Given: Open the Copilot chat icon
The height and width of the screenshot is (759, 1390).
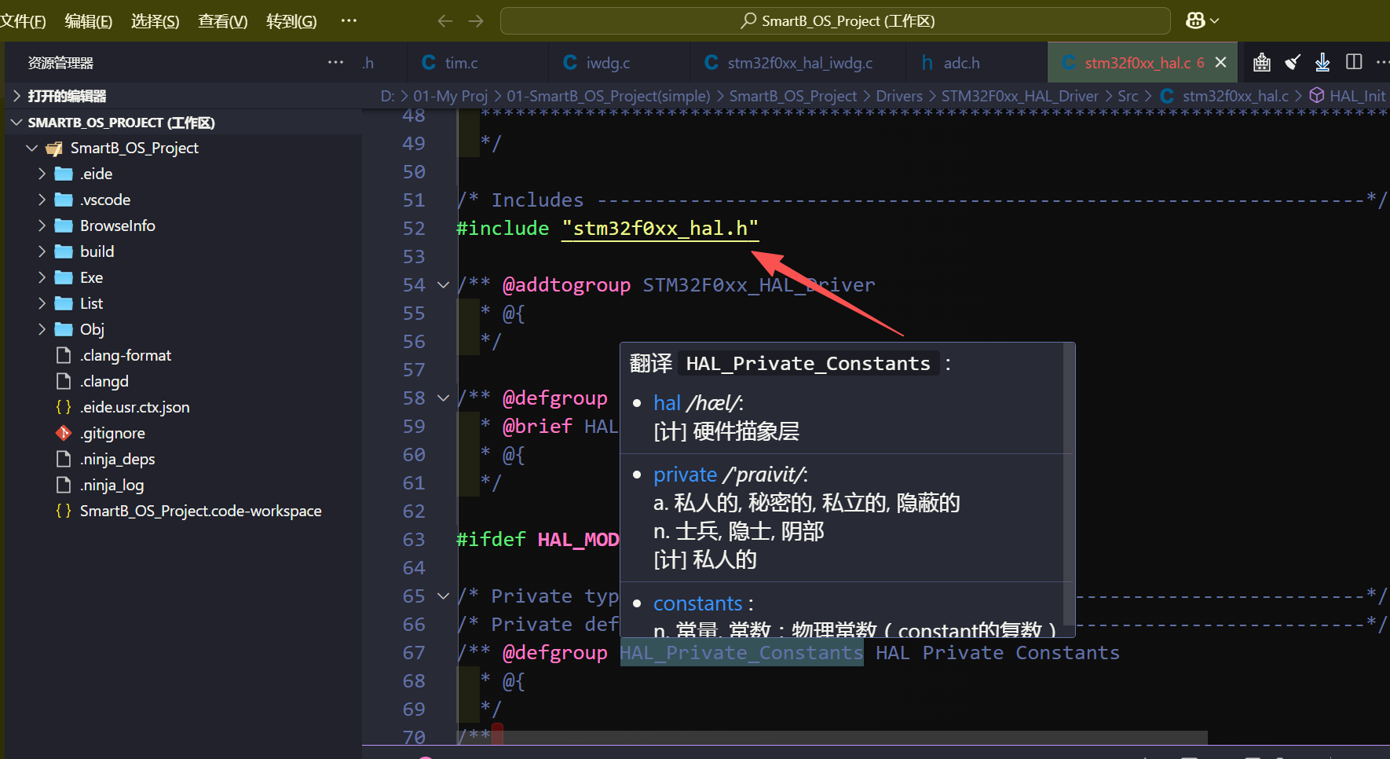Looking at the screenshot, I should click(1195, 20).
